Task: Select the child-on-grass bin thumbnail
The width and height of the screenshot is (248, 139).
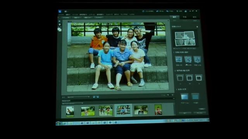Action: (88, 111)
